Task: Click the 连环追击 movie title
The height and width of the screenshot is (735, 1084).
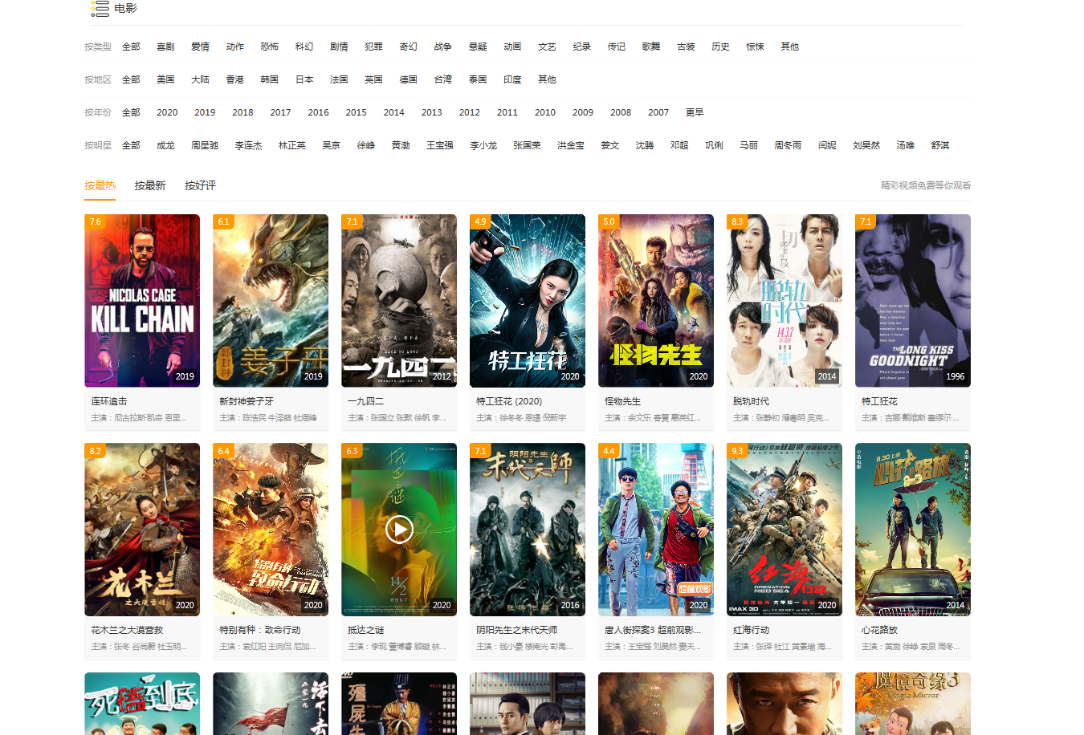Action: pyautogui.click(x=109, y=401)
